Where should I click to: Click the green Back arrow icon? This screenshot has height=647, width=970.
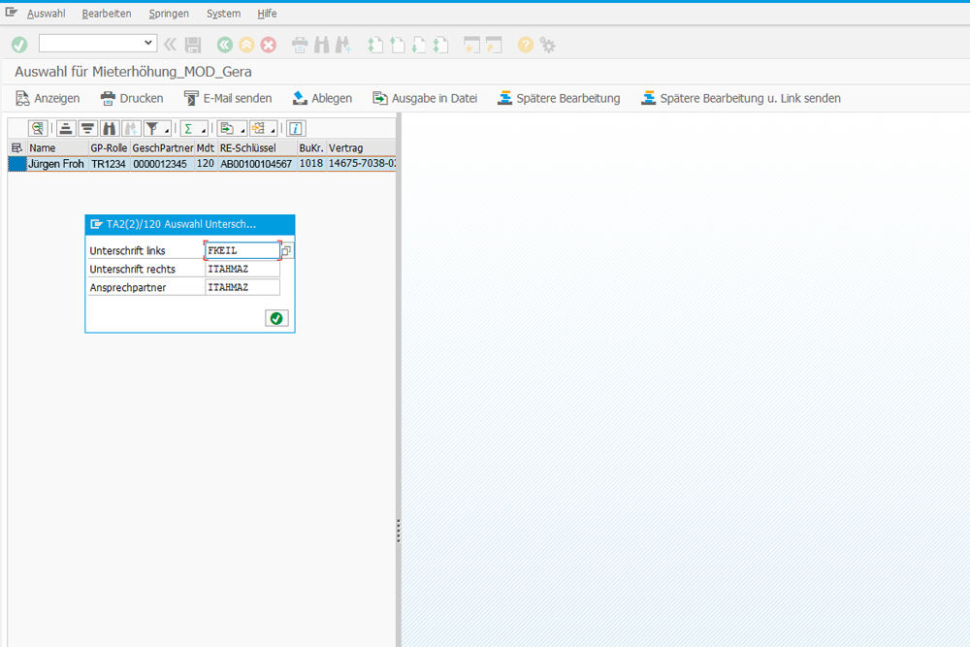tap(225, 44)
